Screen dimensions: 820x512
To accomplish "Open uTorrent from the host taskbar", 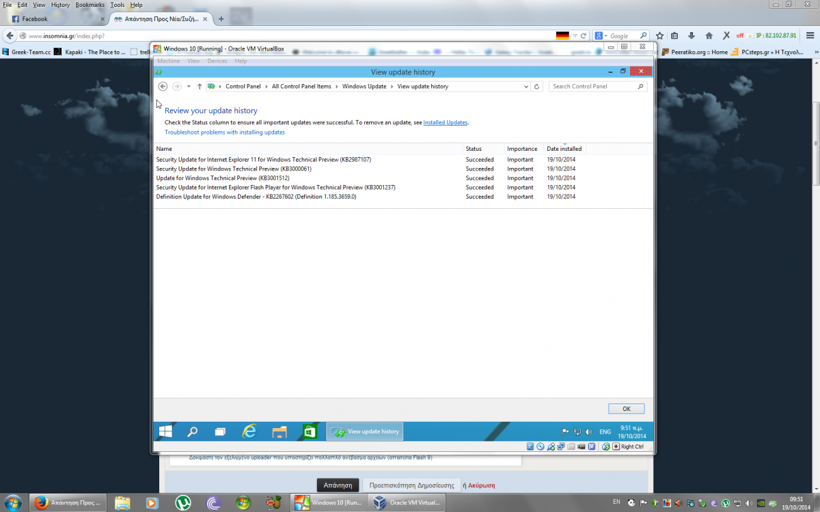I will (x=184, y=503).
